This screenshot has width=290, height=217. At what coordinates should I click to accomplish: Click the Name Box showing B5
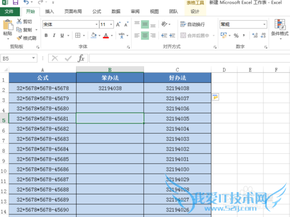coord(19,58)
